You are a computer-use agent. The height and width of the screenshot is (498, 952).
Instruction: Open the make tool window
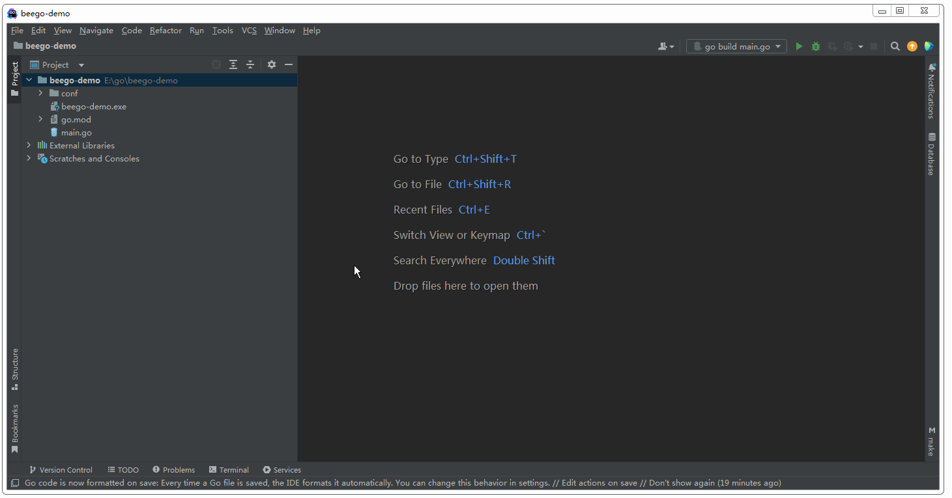(932, 441)
